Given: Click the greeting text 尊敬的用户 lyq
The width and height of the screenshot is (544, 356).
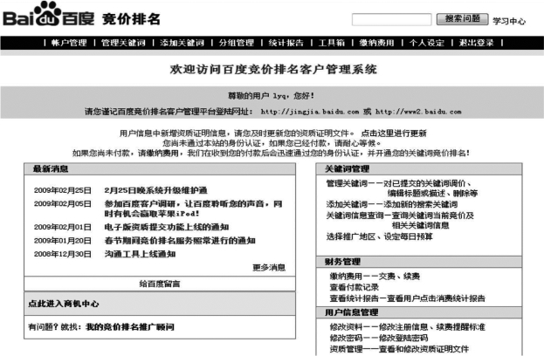Looking at the screenshot, I should 272,96.
